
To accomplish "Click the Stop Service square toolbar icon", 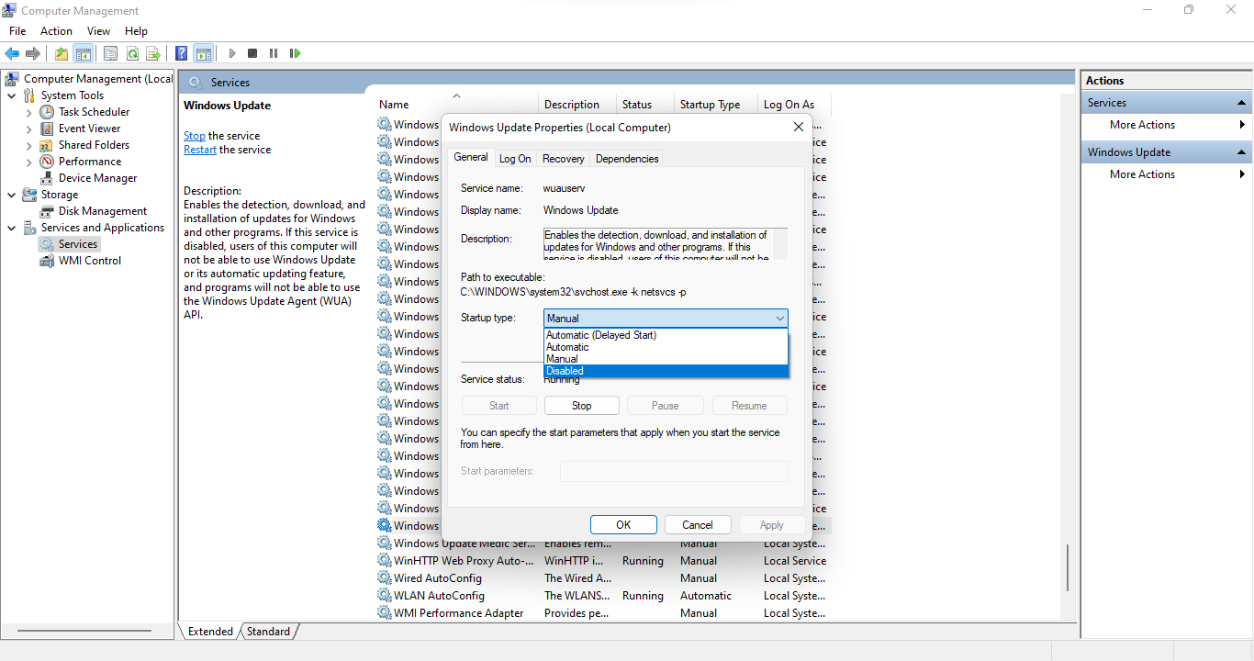I will point(252,53).
